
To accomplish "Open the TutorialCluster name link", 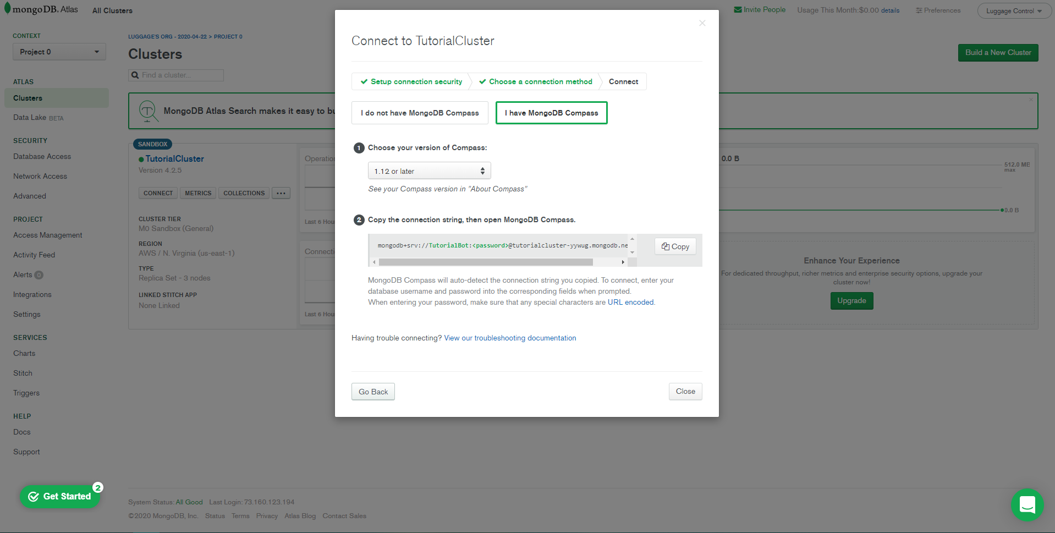I will click(x=174, y=159).
